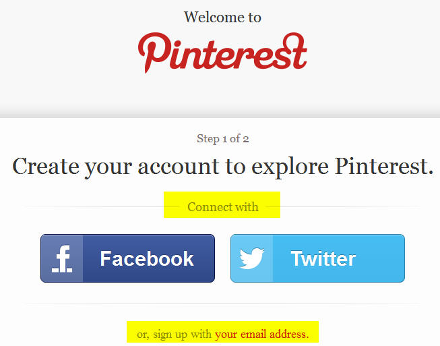Sign up with your email address link
This screenshot has width=440, height=346.
(x=261, y=334)
